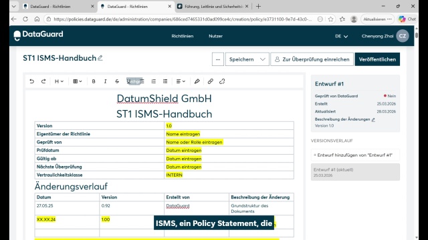This screenshot has height=240, width=428.
Task: Open the CZ user avatar menu
Action: [x=403, y=36]
